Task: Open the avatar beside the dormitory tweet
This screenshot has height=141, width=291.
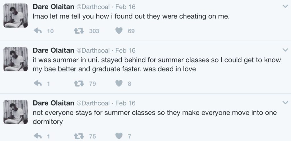Action: point(15,112)
